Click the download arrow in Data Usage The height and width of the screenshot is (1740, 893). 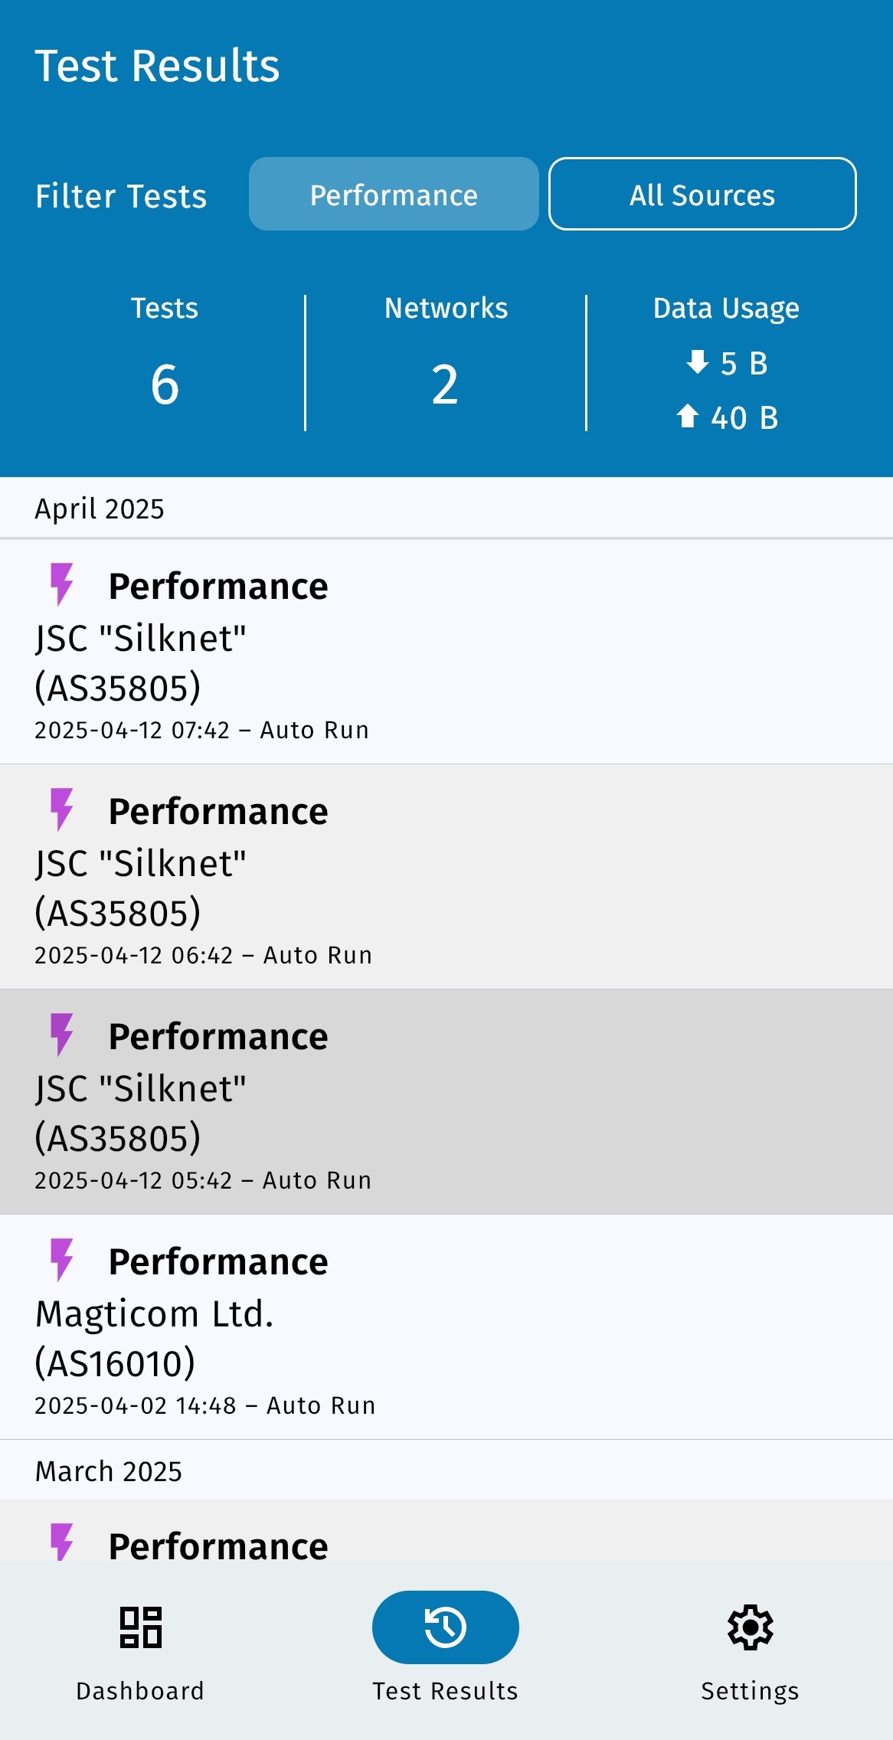click(x=697, y=362)
